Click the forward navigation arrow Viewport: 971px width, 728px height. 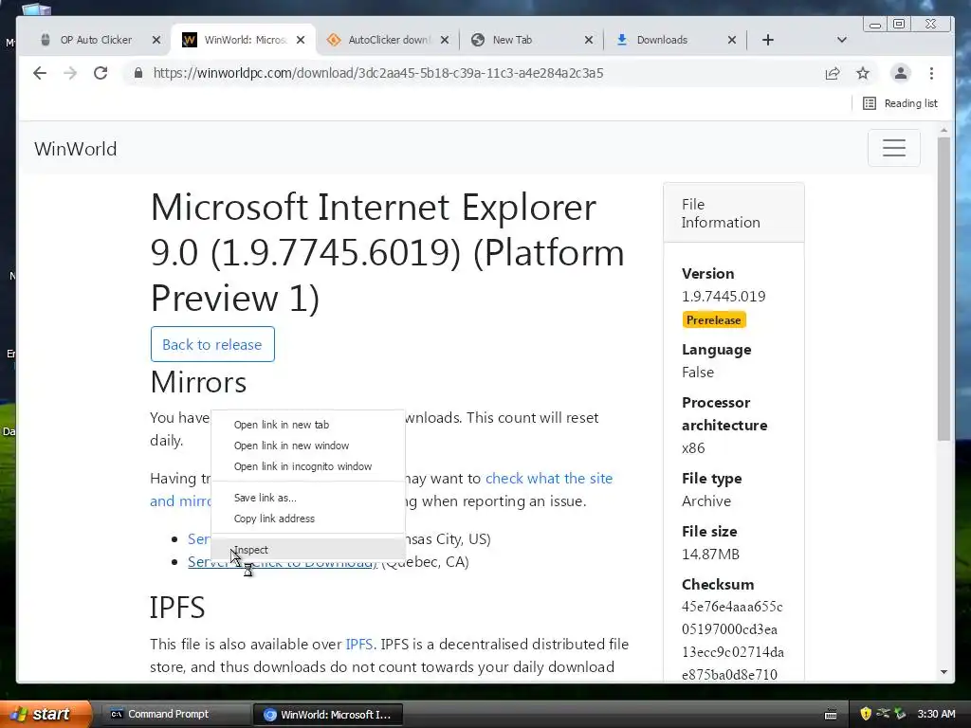(70, 73)
